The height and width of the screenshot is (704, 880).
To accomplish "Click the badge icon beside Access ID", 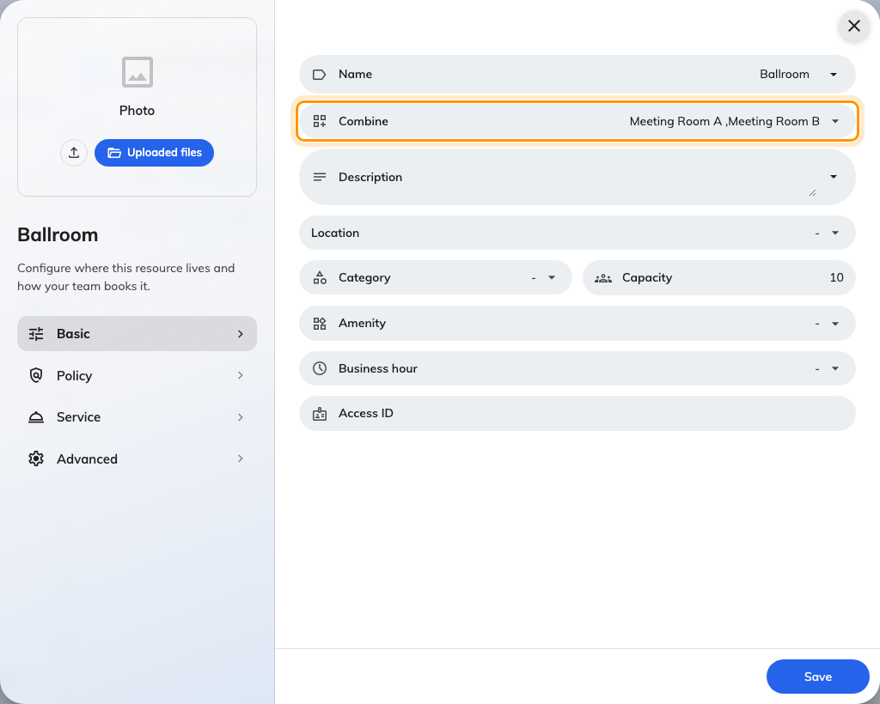I will (320, 414).
